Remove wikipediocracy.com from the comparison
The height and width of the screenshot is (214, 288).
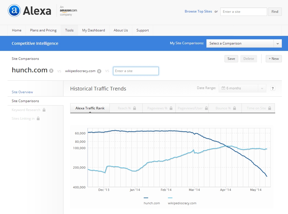[99, 71]
